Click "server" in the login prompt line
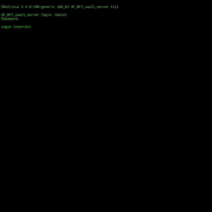The height and width of the screenshot is (212, 212). tap(33, 15)
